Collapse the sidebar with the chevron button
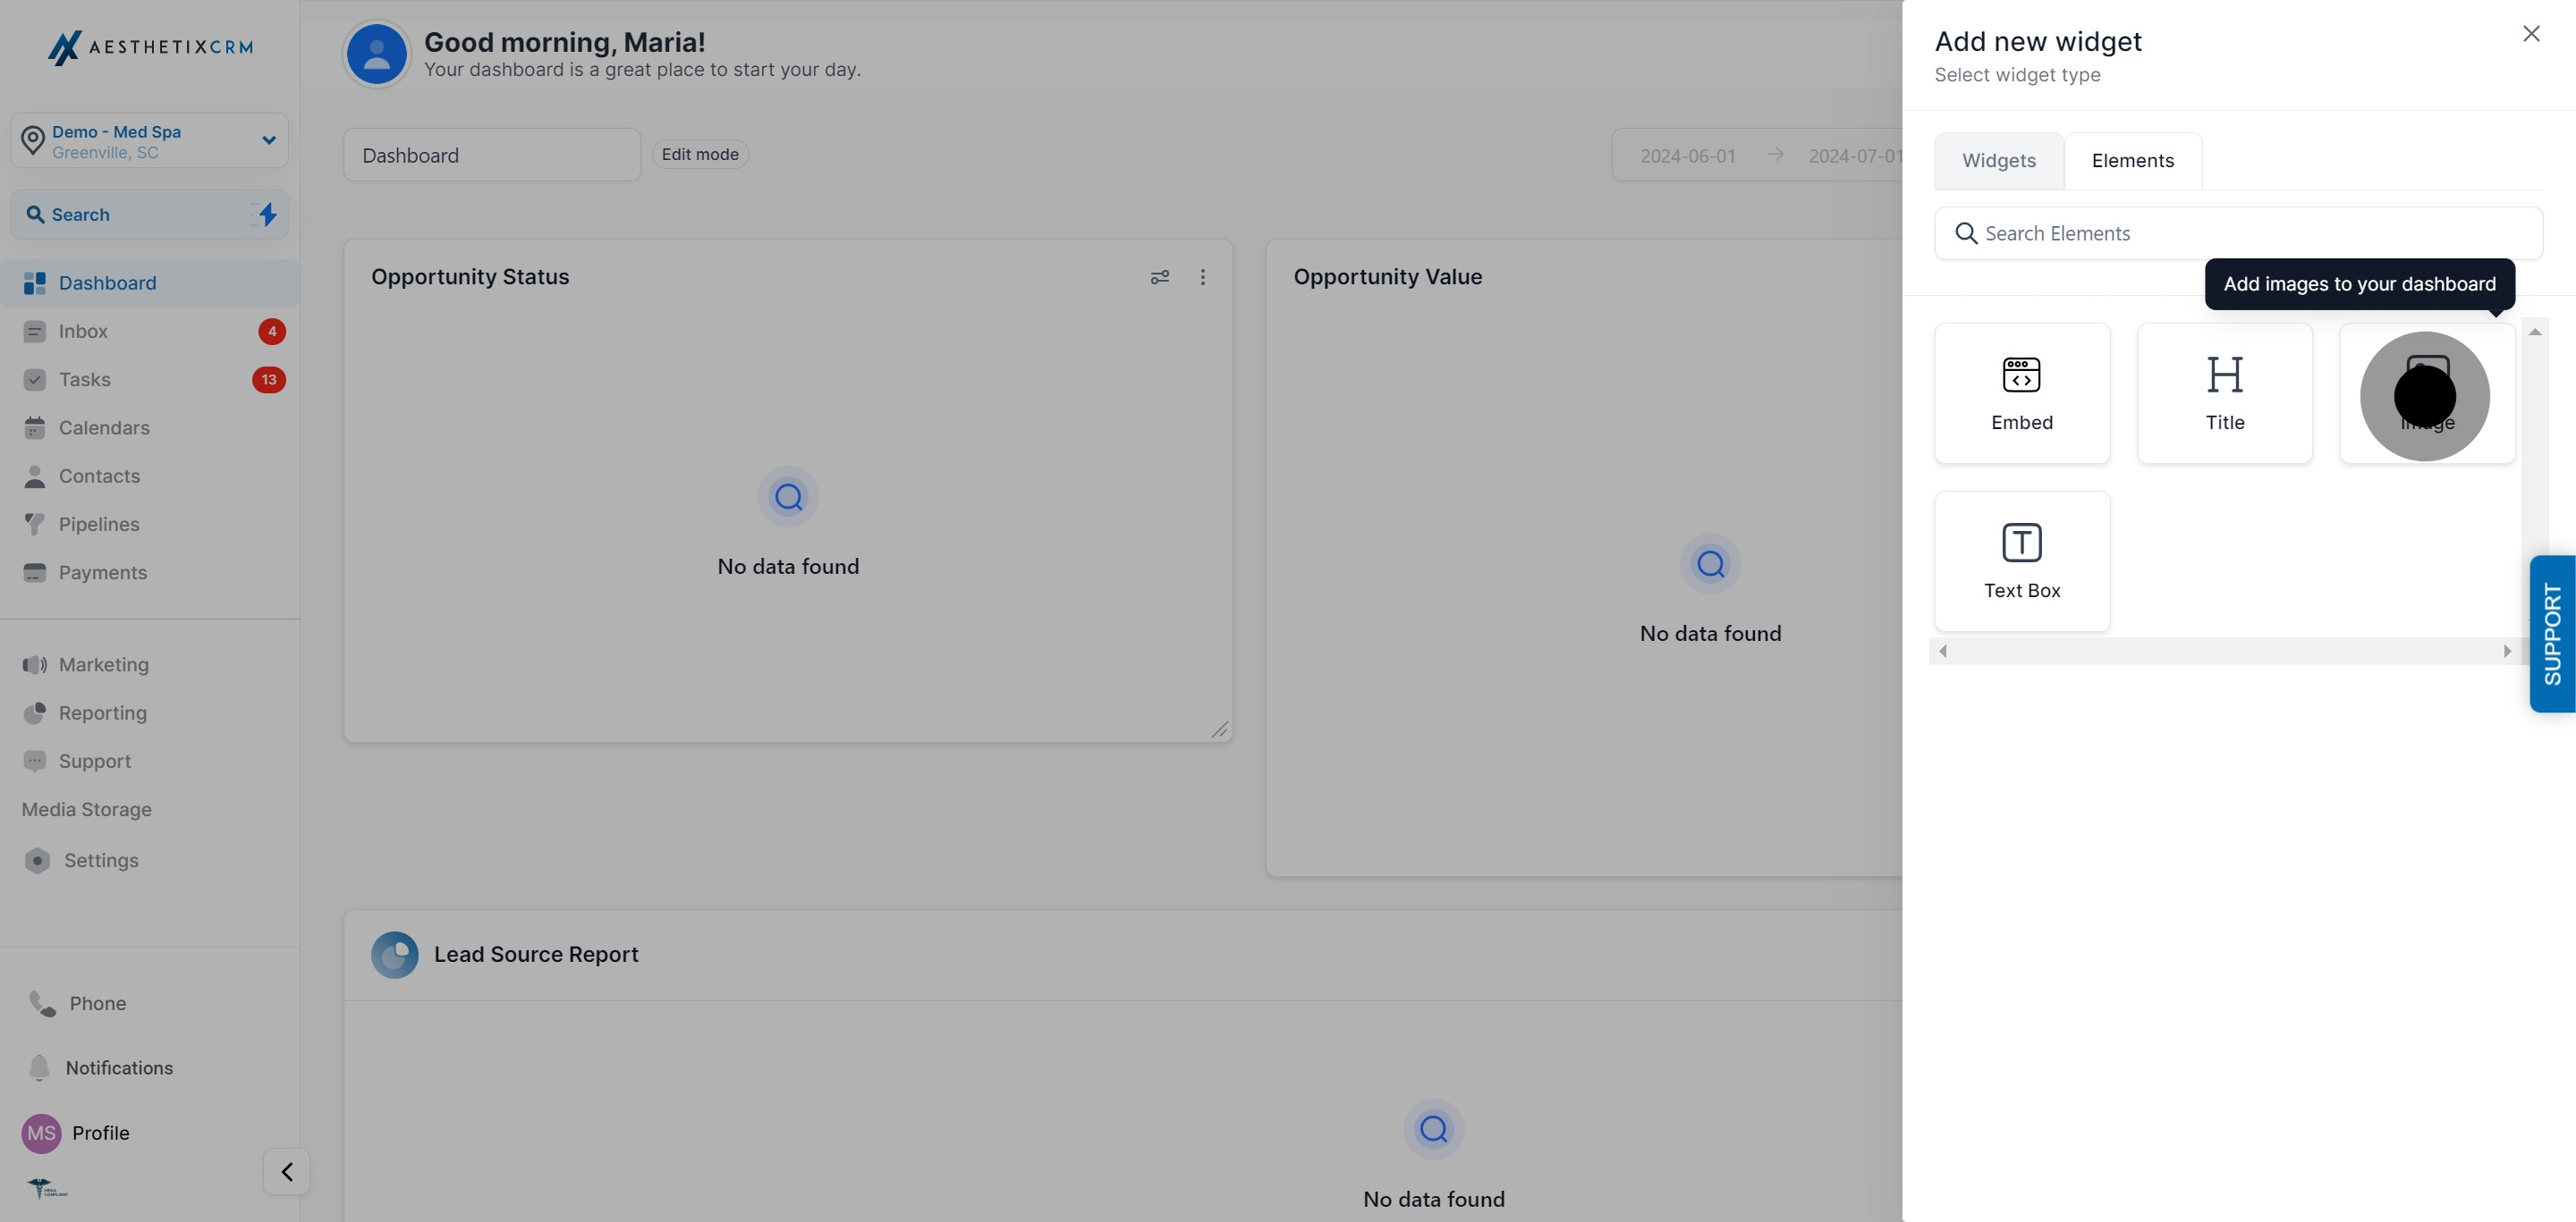2576x1222 pixels. click(x=286, y=1171)
